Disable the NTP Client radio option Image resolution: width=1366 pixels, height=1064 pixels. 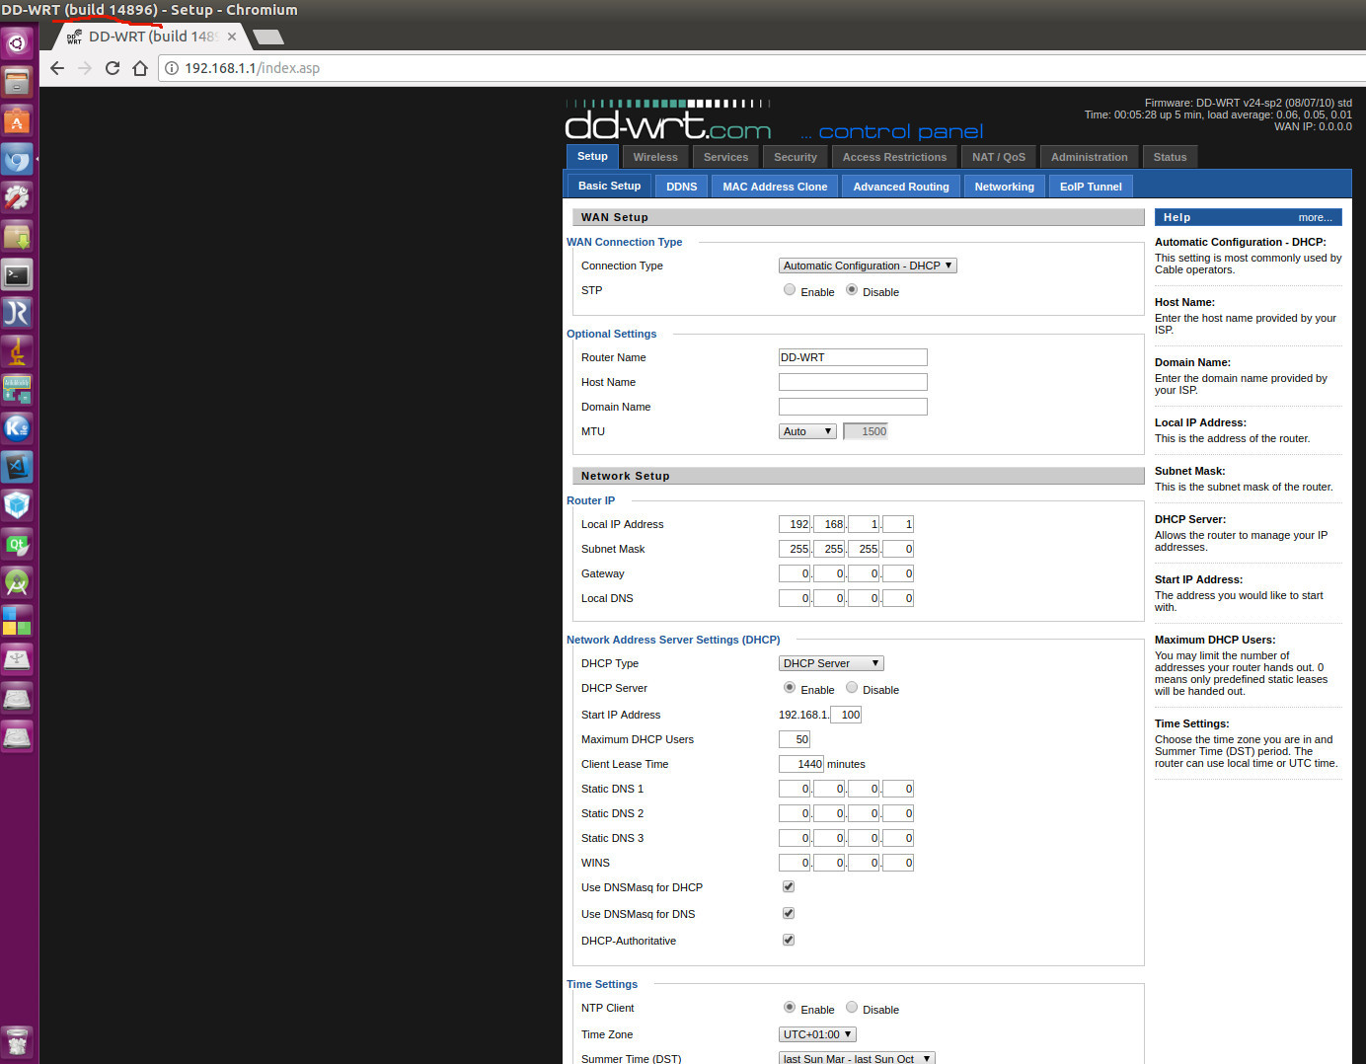(852, 1008)
